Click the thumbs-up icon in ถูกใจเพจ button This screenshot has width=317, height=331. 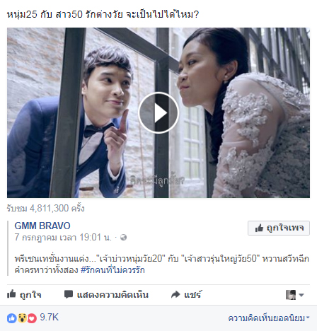[259, 228]
